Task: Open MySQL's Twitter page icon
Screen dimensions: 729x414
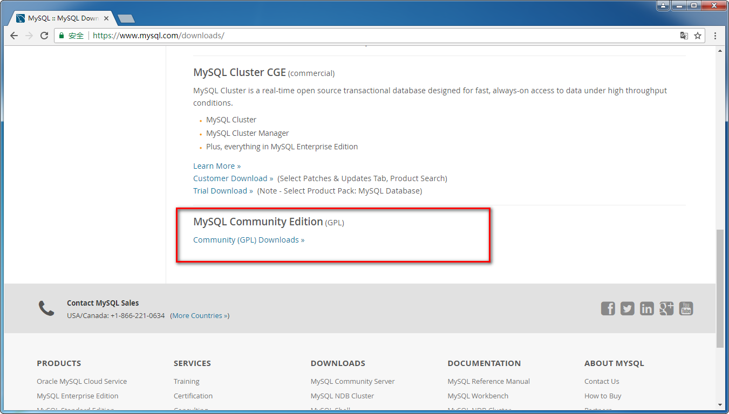Action: 628,308
